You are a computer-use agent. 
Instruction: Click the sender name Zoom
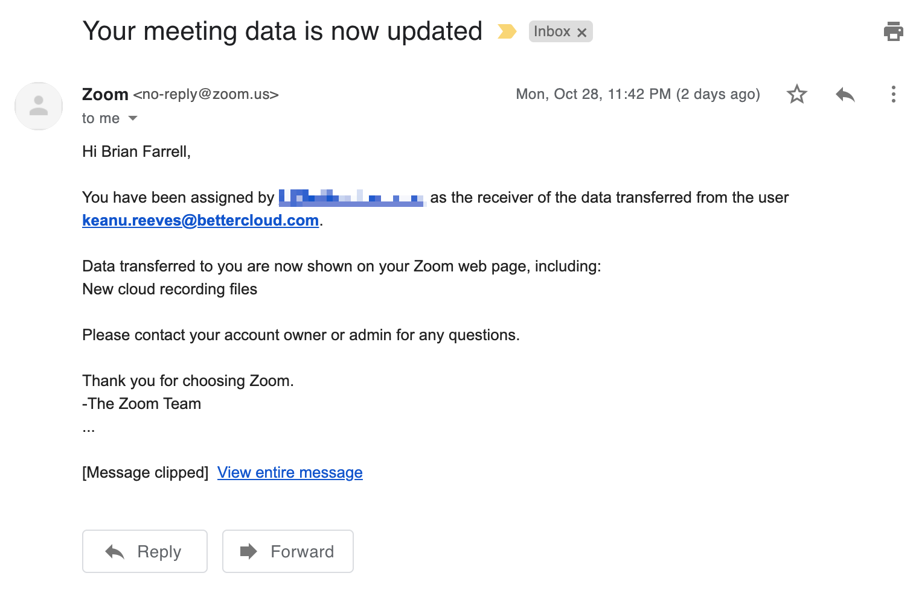click(105, 94)
